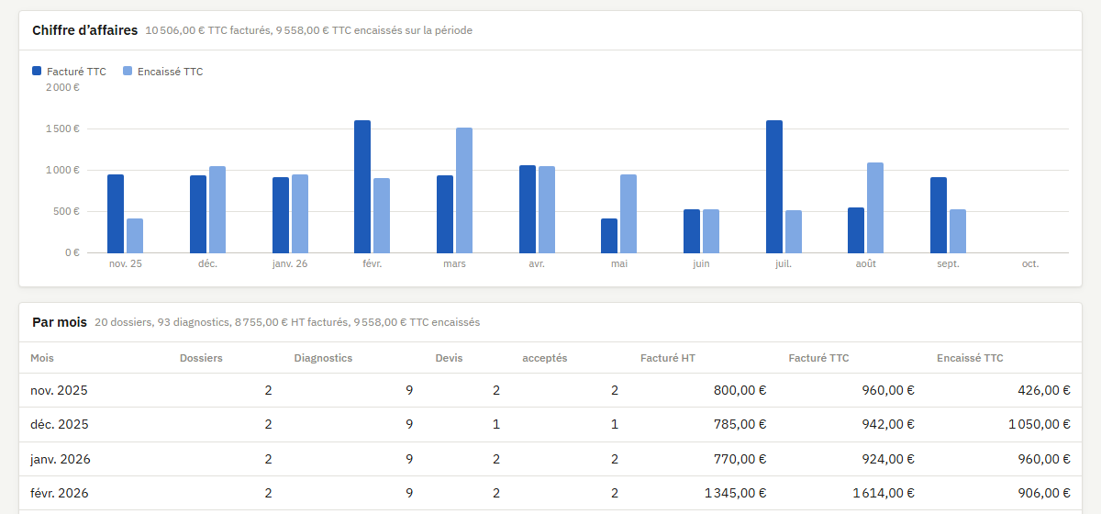Click the '770,00 €' cell

pos(740,459)
